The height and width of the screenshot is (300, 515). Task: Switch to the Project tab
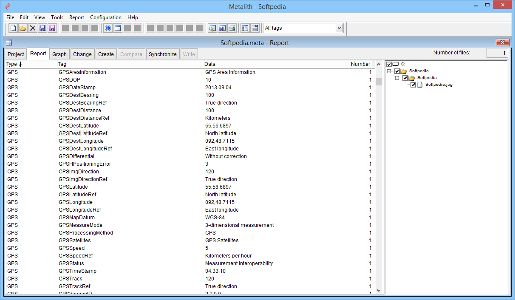[16, 54]
